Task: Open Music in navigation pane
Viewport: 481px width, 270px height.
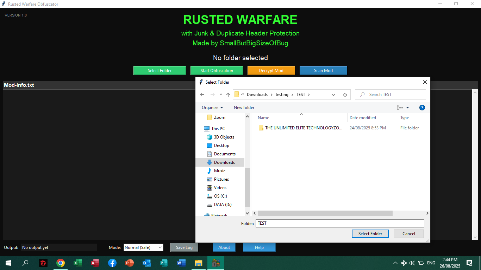Action: [x=220, y=171]
